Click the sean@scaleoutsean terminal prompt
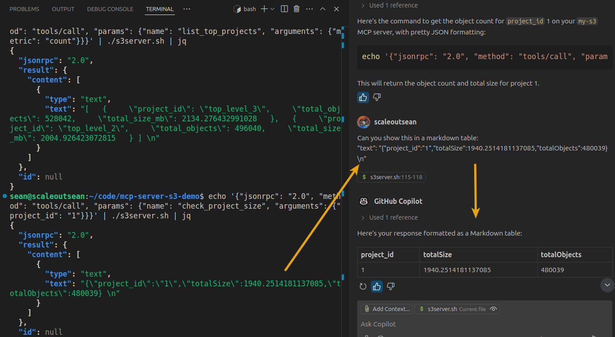Image resolution: width=615 pixels, height=337 pixels. pos(46,196)
